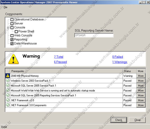Click green check icon for .NET Framework 3.0

pos(8,105)
